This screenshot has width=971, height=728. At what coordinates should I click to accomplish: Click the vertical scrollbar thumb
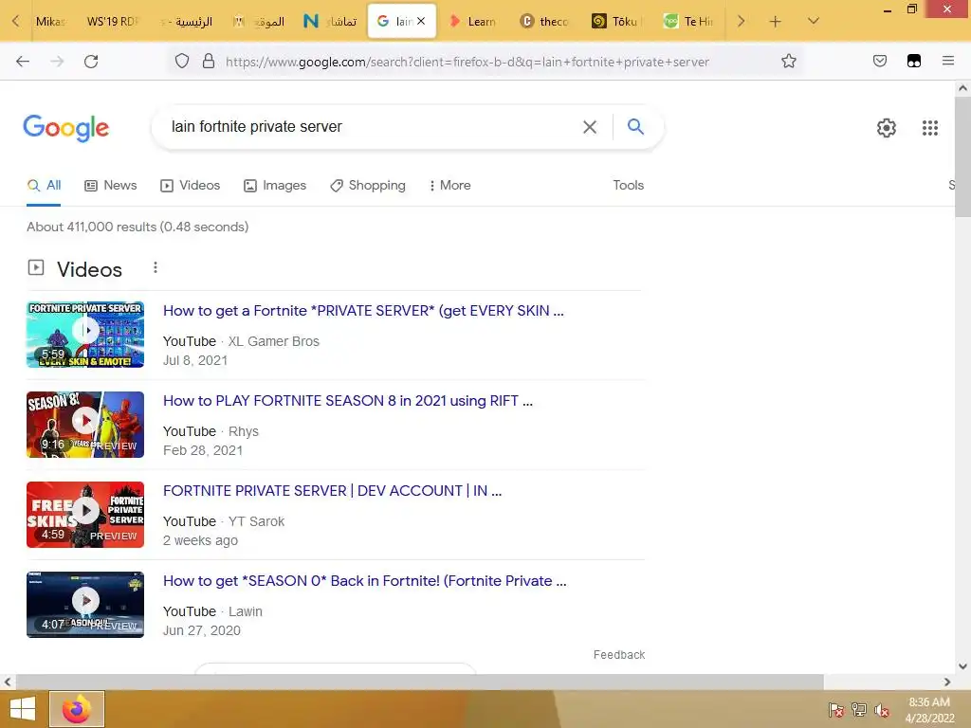[962, 156]
